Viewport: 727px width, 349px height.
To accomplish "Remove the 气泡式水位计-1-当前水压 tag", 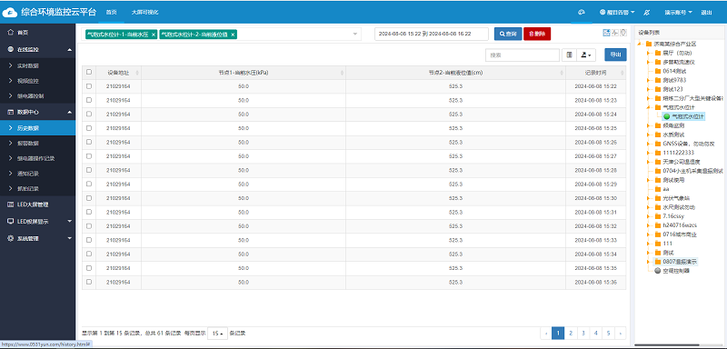I will coord(154,35).
